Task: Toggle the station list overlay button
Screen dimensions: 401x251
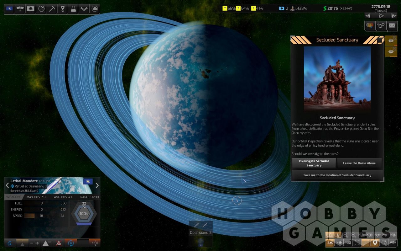Action: pos(348,243)
